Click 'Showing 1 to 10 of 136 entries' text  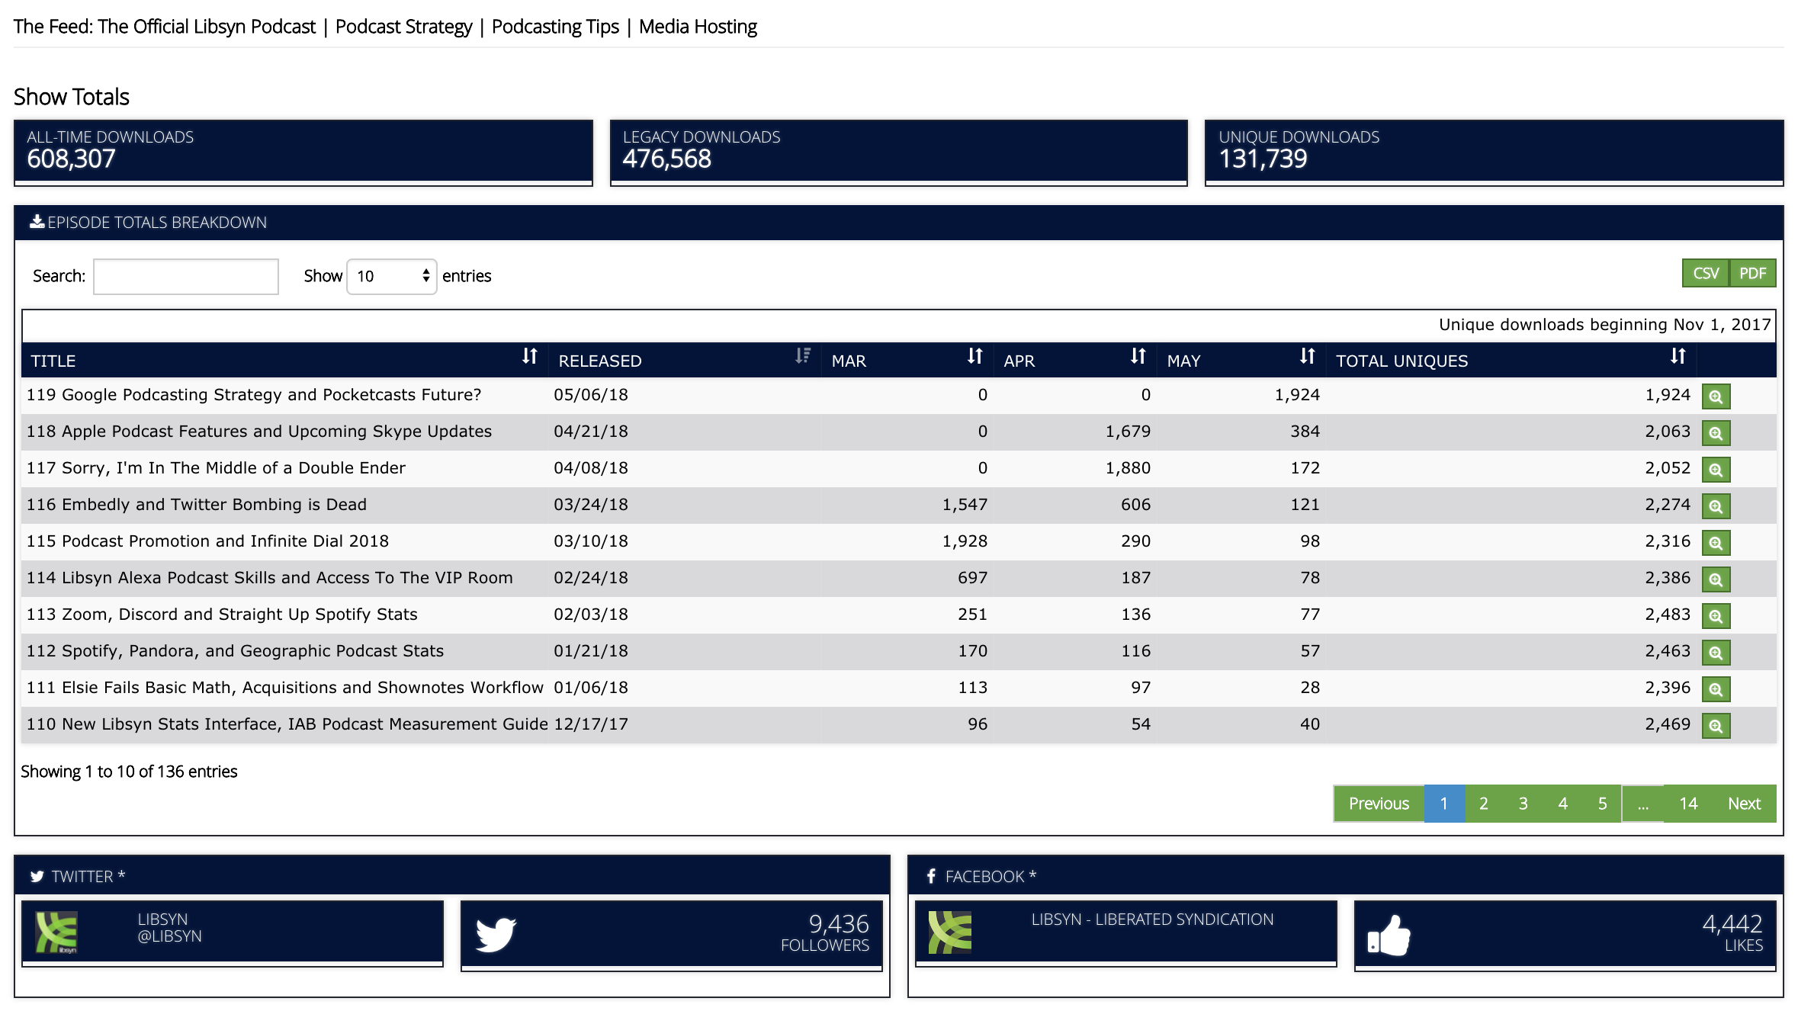(129, 772)
